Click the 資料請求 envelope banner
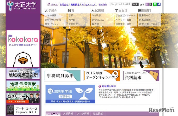The image size is (178, 116). click(x=141, y=76)
